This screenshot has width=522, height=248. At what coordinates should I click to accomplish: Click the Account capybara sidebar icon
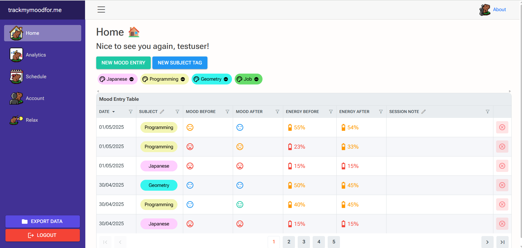[x=16, y=98]
